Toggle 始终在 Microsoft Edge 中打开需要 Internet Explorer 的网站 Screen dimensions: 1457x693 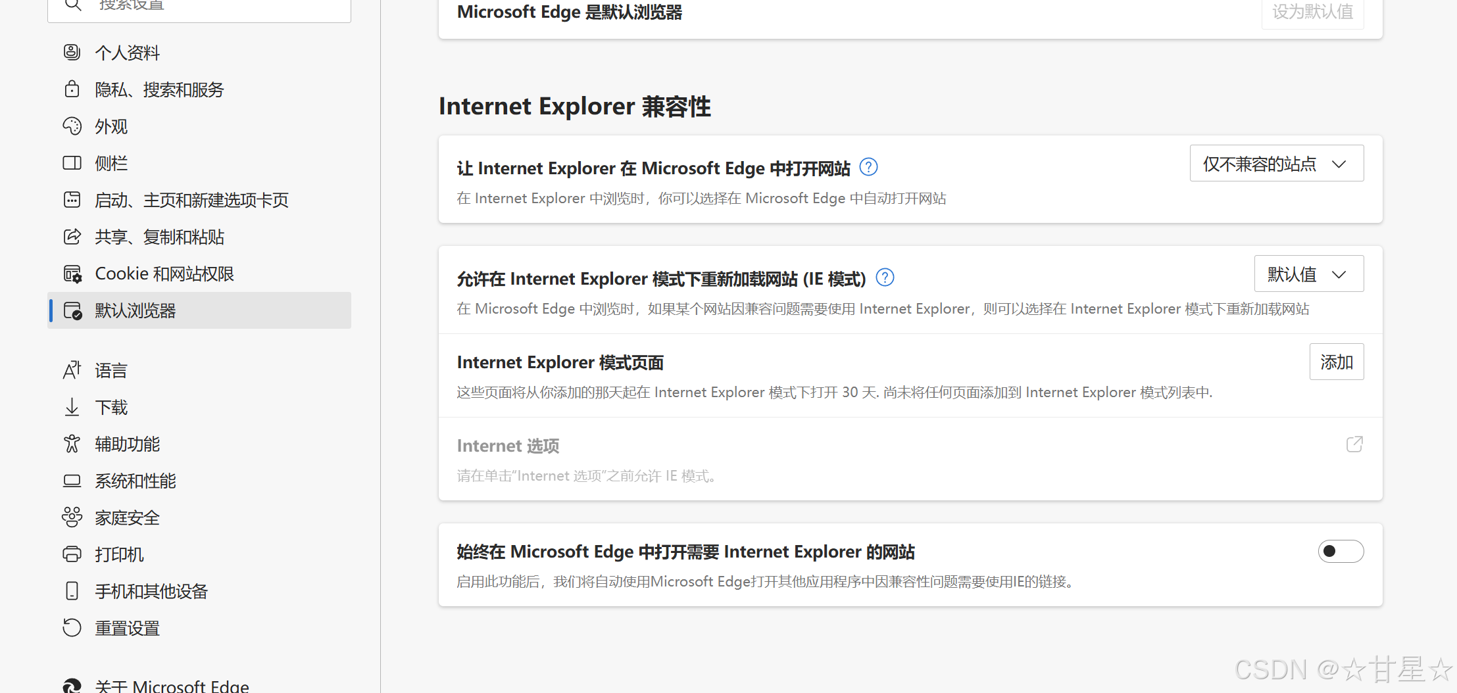click(x=1341, y=551)
